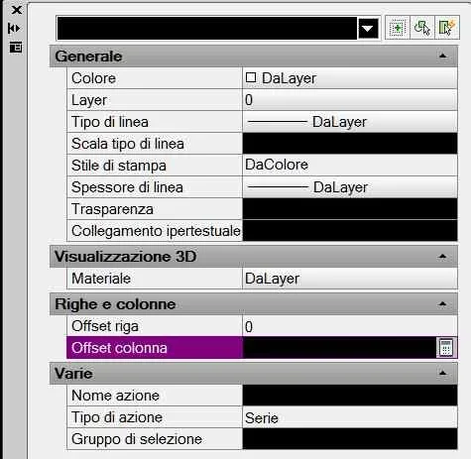Click the Colore DaLayer swatch
This screenshot has width=471, height=459.
(x=251, y=78)
